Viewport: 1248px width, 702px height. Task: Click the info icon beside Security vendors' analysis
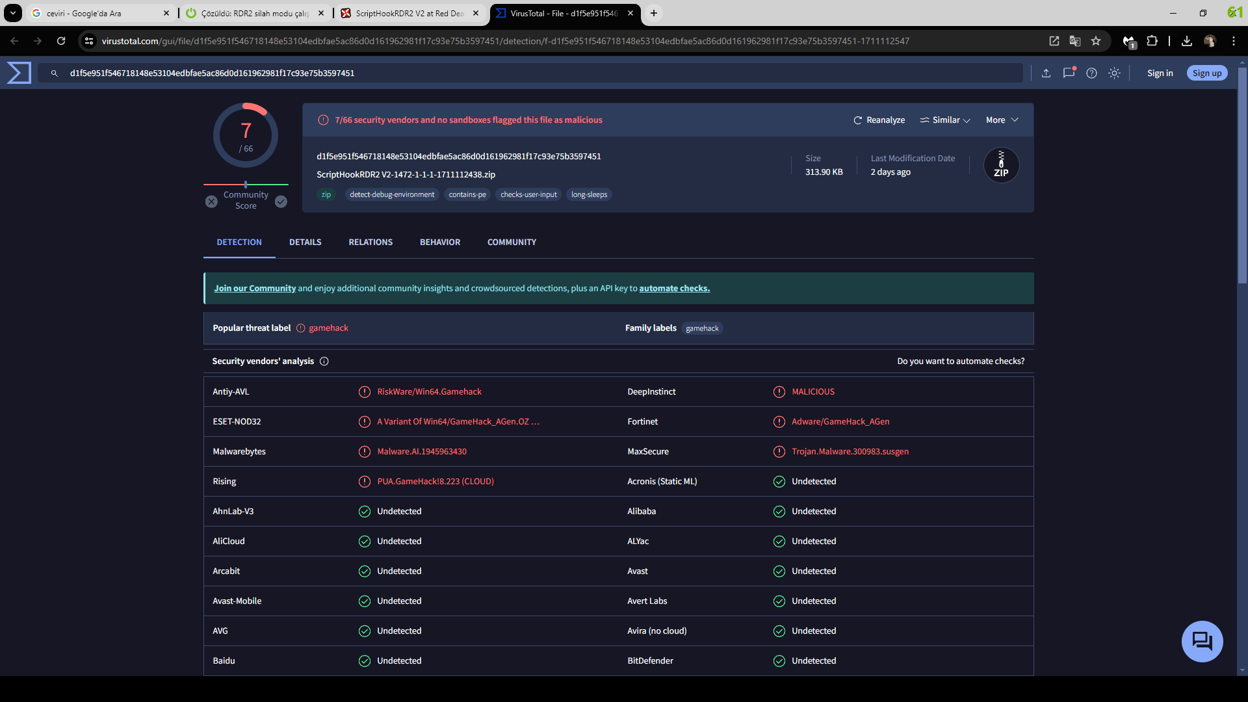tap(324, 361)
